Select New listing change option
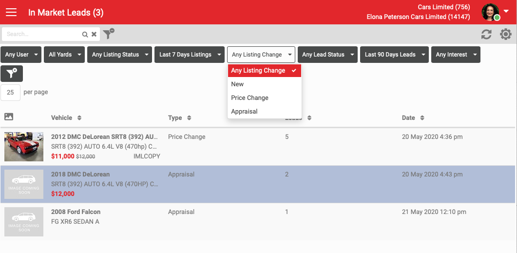This screenshot has width=517, height=253. [x=265, y=84]
